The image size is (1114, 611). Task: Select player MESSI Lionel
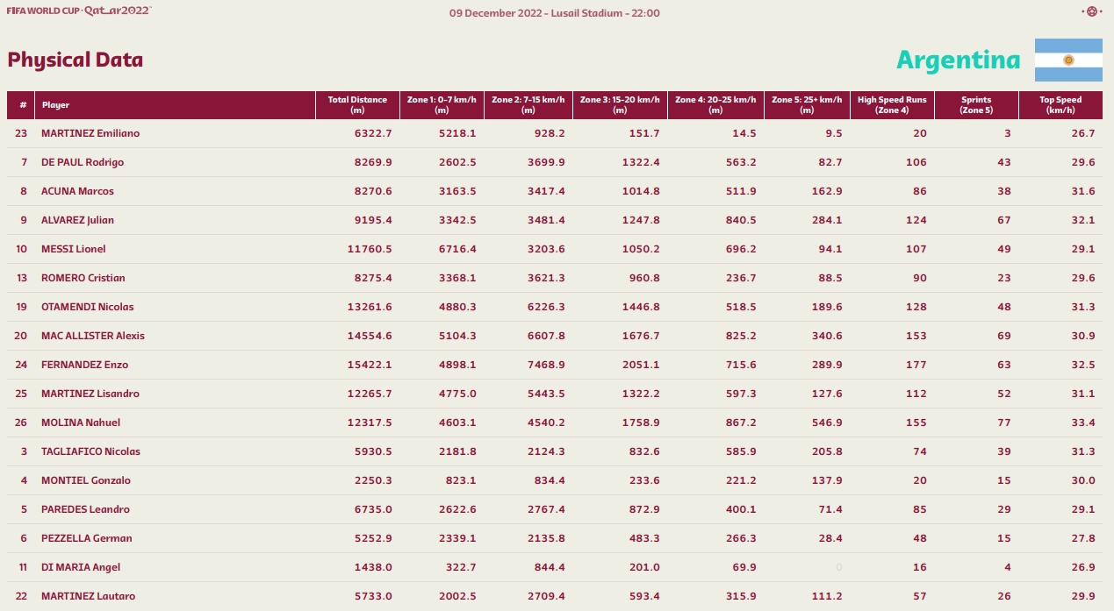(x=74, y=249)
